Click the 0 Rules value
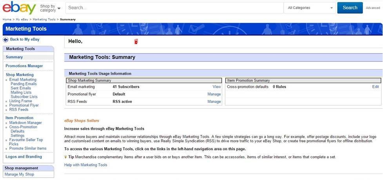383x180 pixels. (280, 87)
